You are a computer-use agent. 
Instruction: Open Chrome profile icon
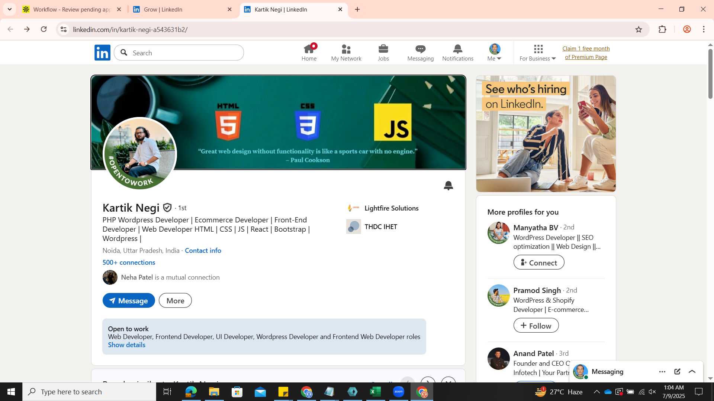tap(687, 29)
